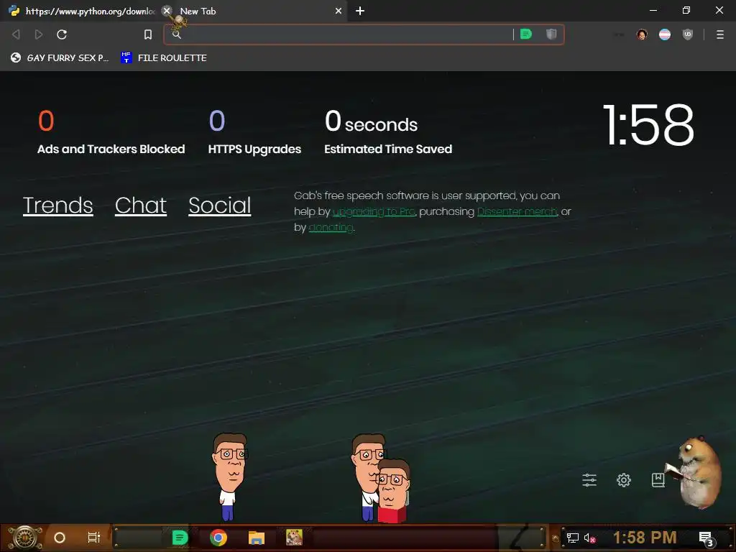Screen dimensions: 736x552
Task: Click the search magnifier in address bar
Action: (x=177, y=34)
